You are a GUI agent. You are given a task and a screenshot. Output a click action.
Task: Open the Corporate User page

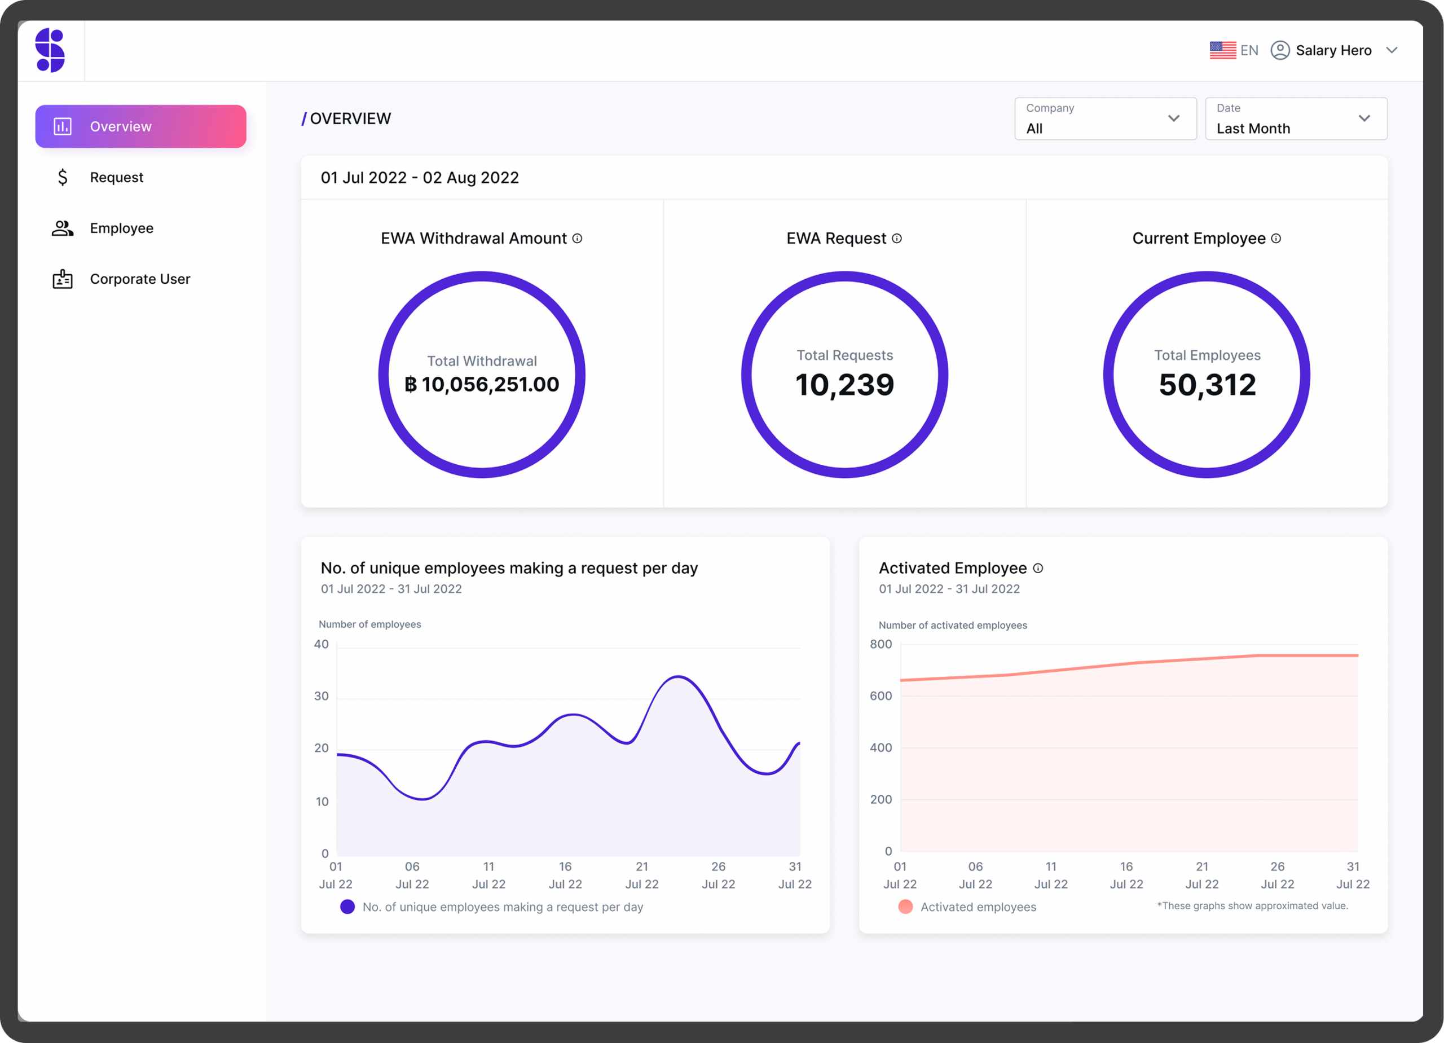click(140, 279)
